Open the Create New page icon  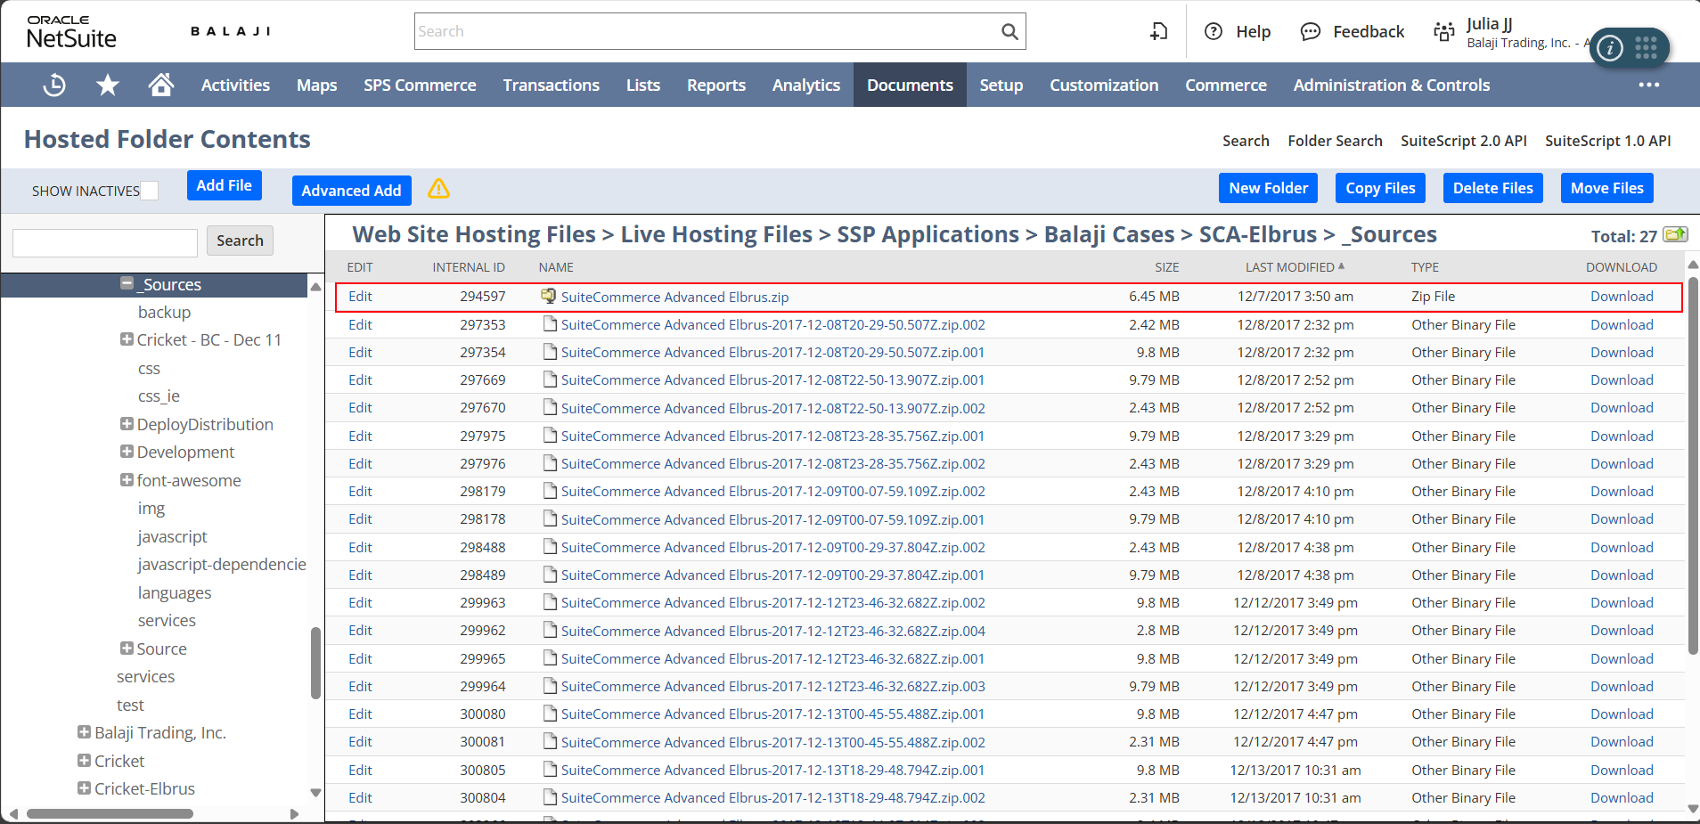pos(1158,32)
